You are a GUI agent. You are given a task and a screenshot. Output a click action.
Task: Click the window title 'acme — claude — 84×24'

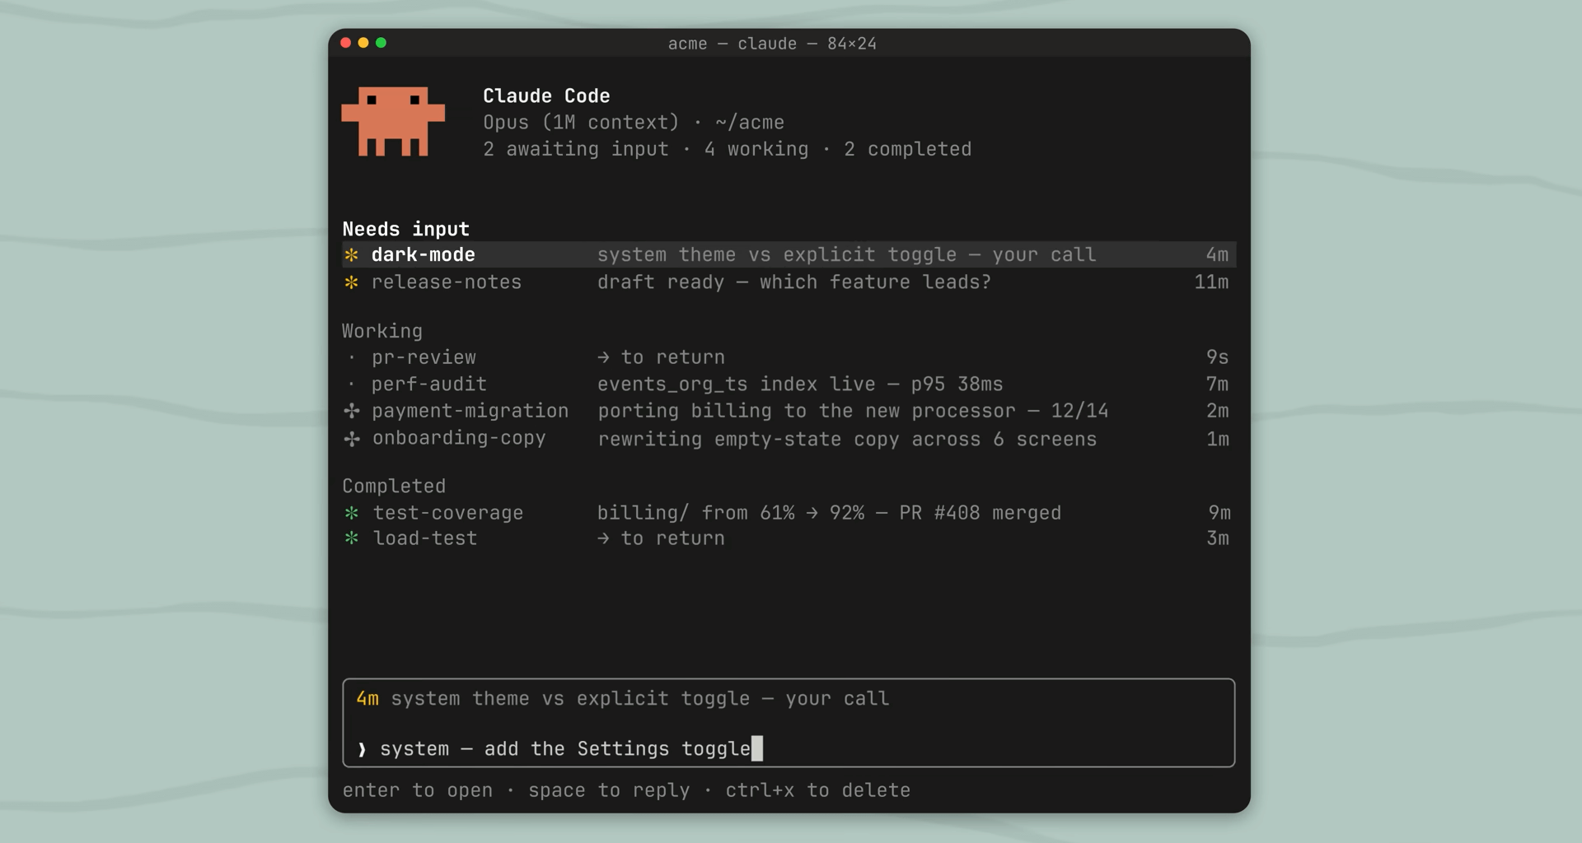click(x=772, y=44)
